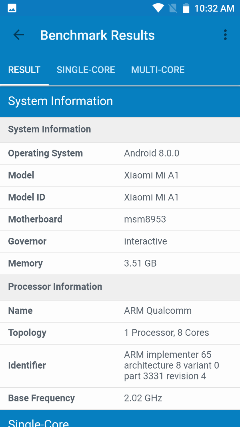The height and width of the screenshot is (427, 240).
Task: Tap the ARM implementer Identifier row
Action: click(120, 365)
